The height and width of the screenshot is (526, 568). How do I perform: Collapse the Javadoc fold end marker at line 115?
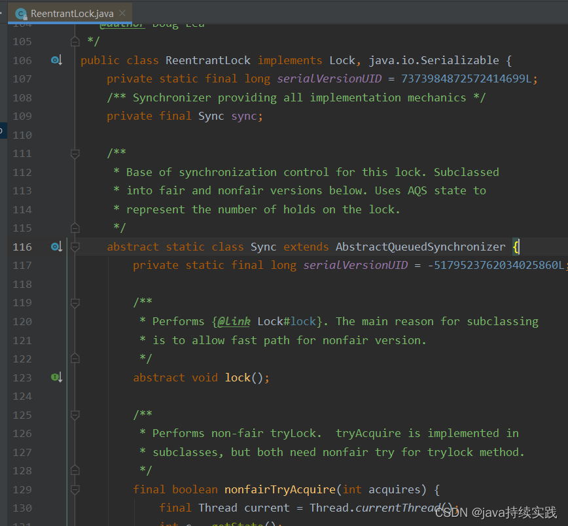(x=75, y=228)
